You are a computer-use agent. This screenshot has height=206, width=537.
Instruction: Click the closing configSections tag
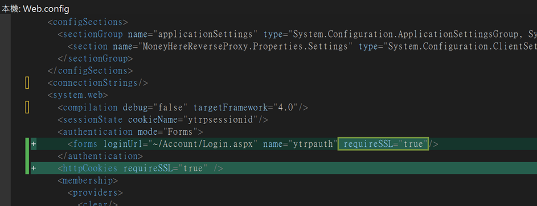pyautogui.click(x=90, y=71)
